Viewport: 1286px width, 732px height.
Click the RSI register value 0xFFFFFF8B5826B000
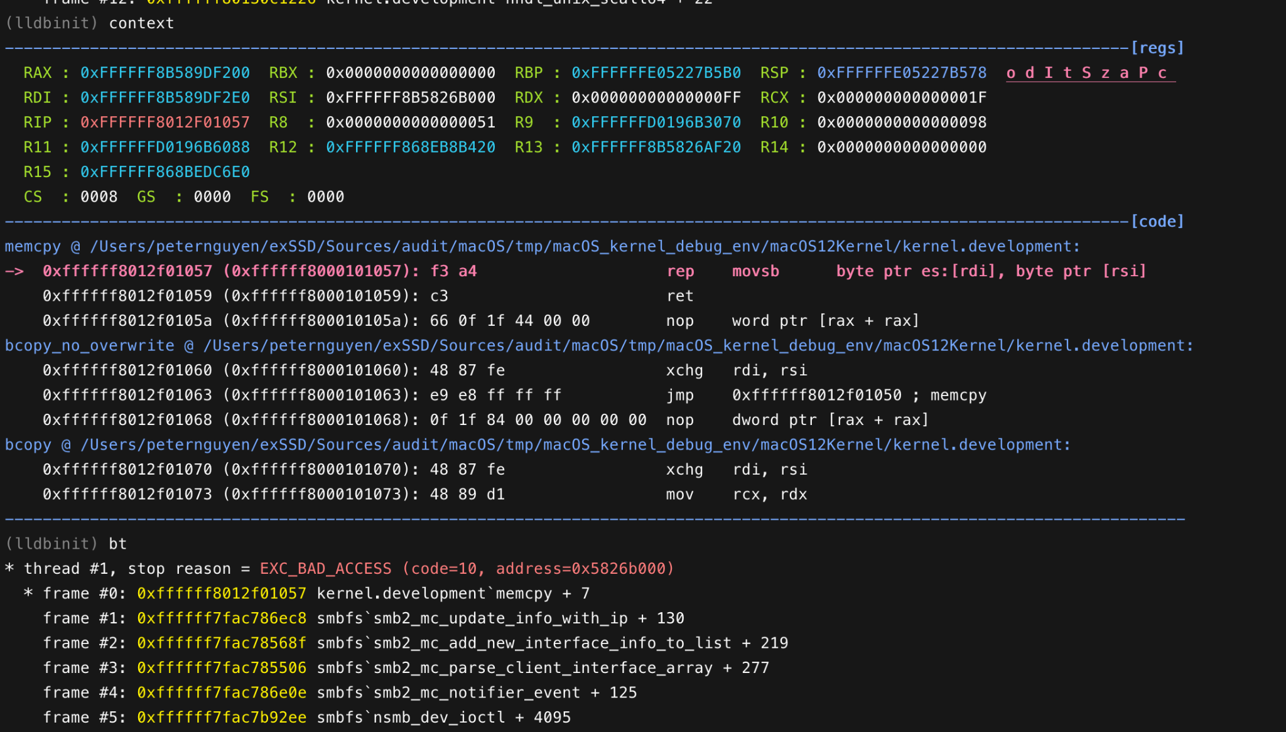tap(410, 98)
